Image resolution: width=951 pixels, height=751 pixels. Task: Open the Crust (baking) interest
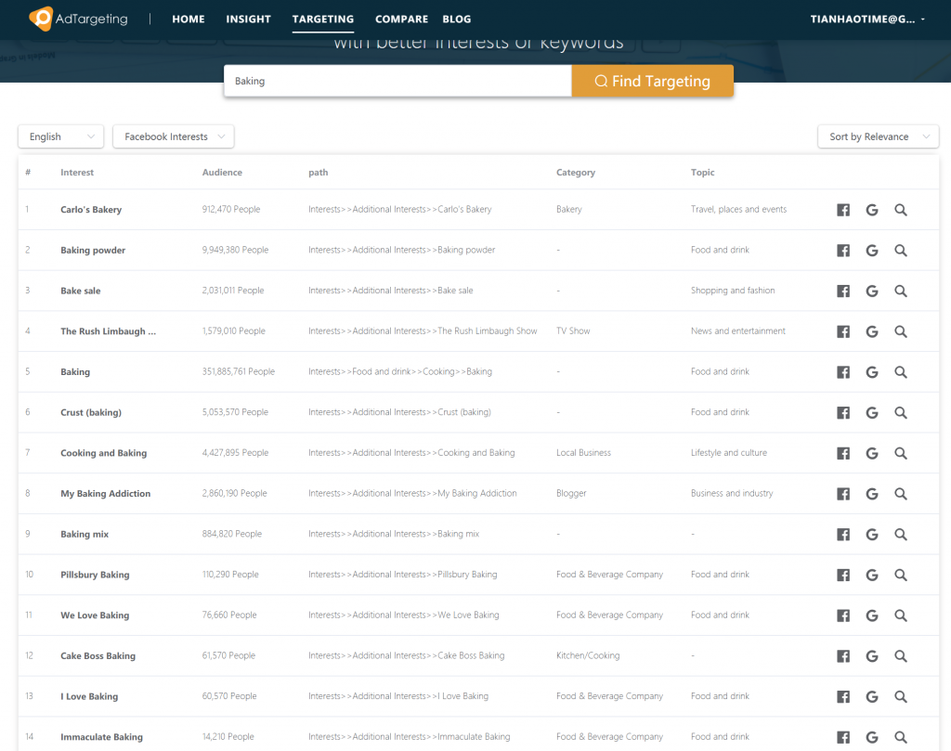(x=91, y=413)
